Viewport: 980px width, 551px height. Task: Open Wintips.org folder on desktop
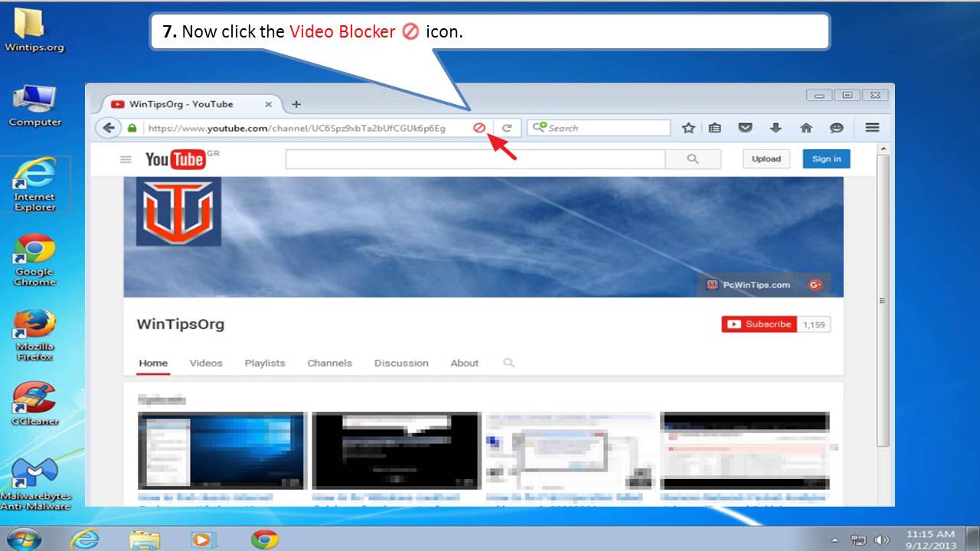pyautogui.click(x=34, y=29)
